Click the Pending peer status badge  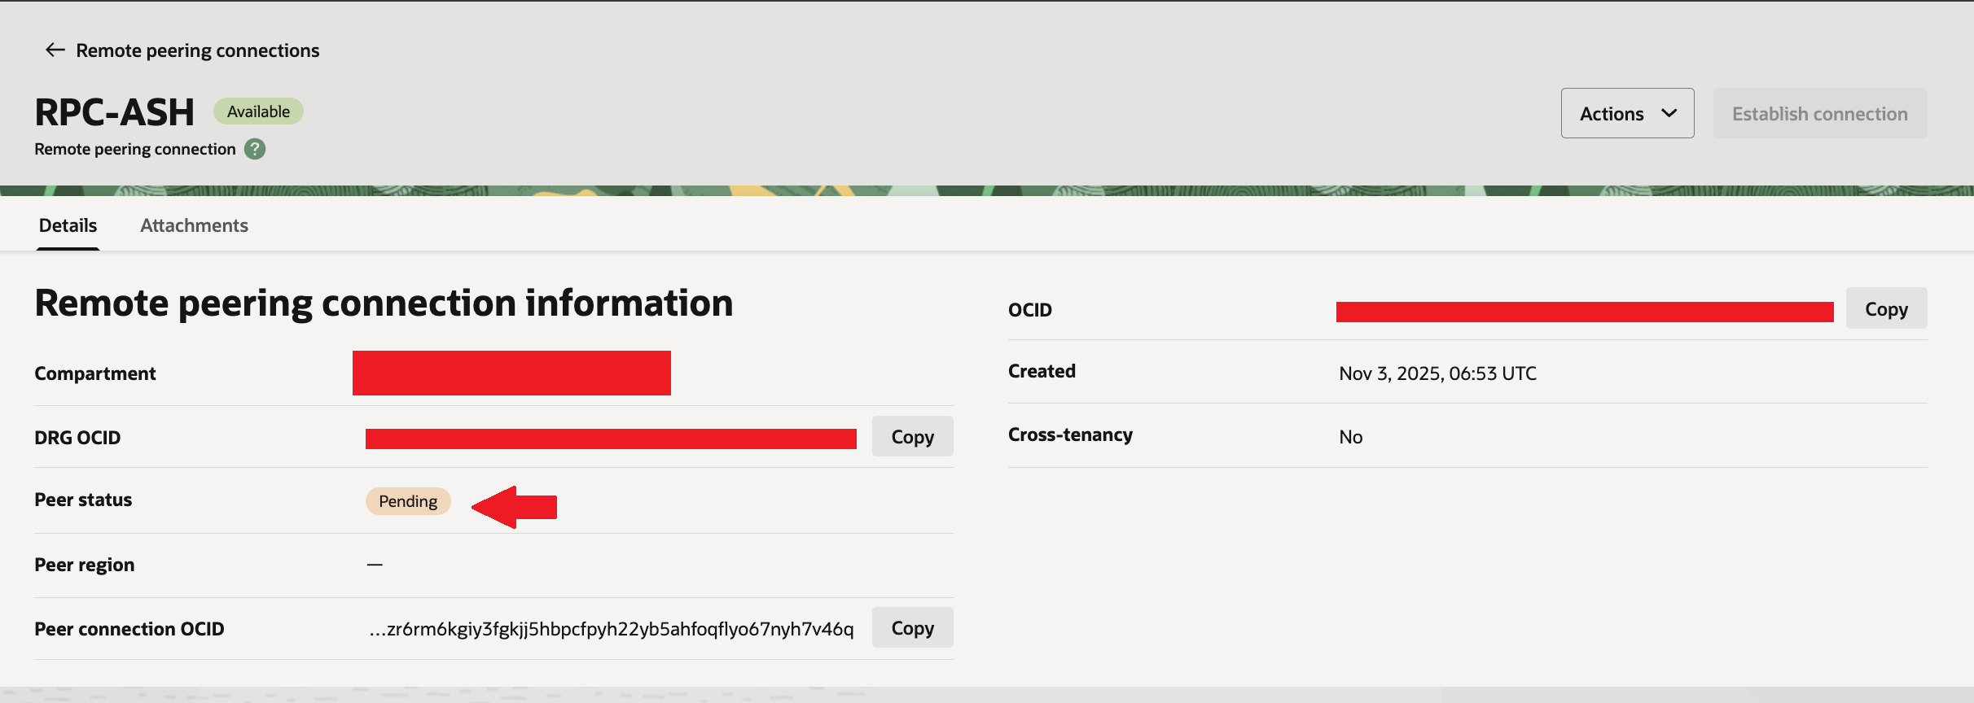tap(407, 501)
